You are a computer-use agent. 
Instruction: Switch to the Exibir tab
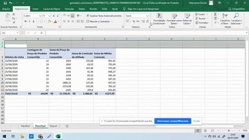click(104, 9)
